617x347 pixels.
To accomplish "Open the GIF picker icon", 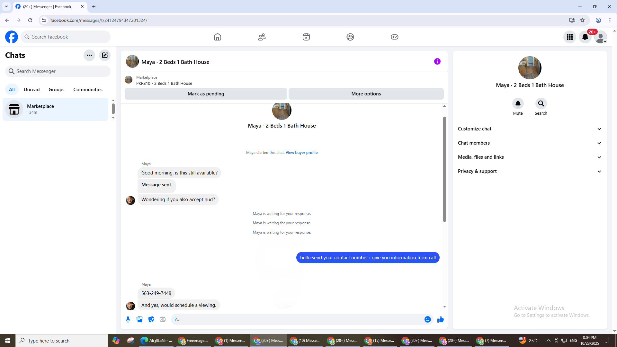I will point(163,319).
